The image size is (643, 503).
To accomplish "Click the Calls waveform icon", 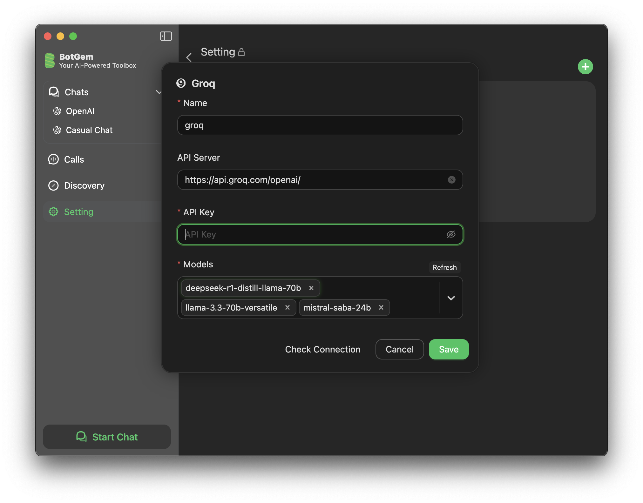I will (x=53, y=159).
